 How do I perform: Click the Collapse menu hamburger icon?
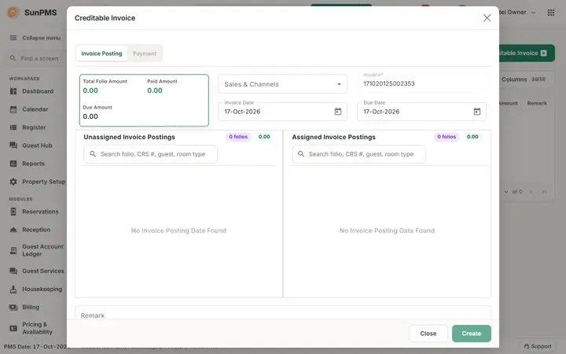(x=13, y=38)
